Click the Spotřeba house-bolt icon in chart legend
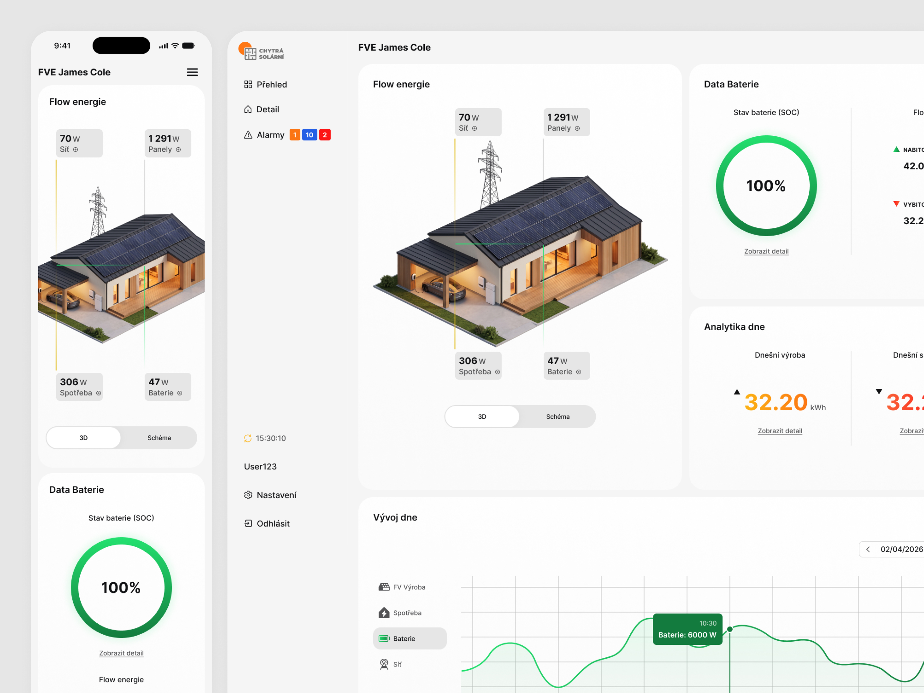Screen dimensions: 924x693 [384, 612]
